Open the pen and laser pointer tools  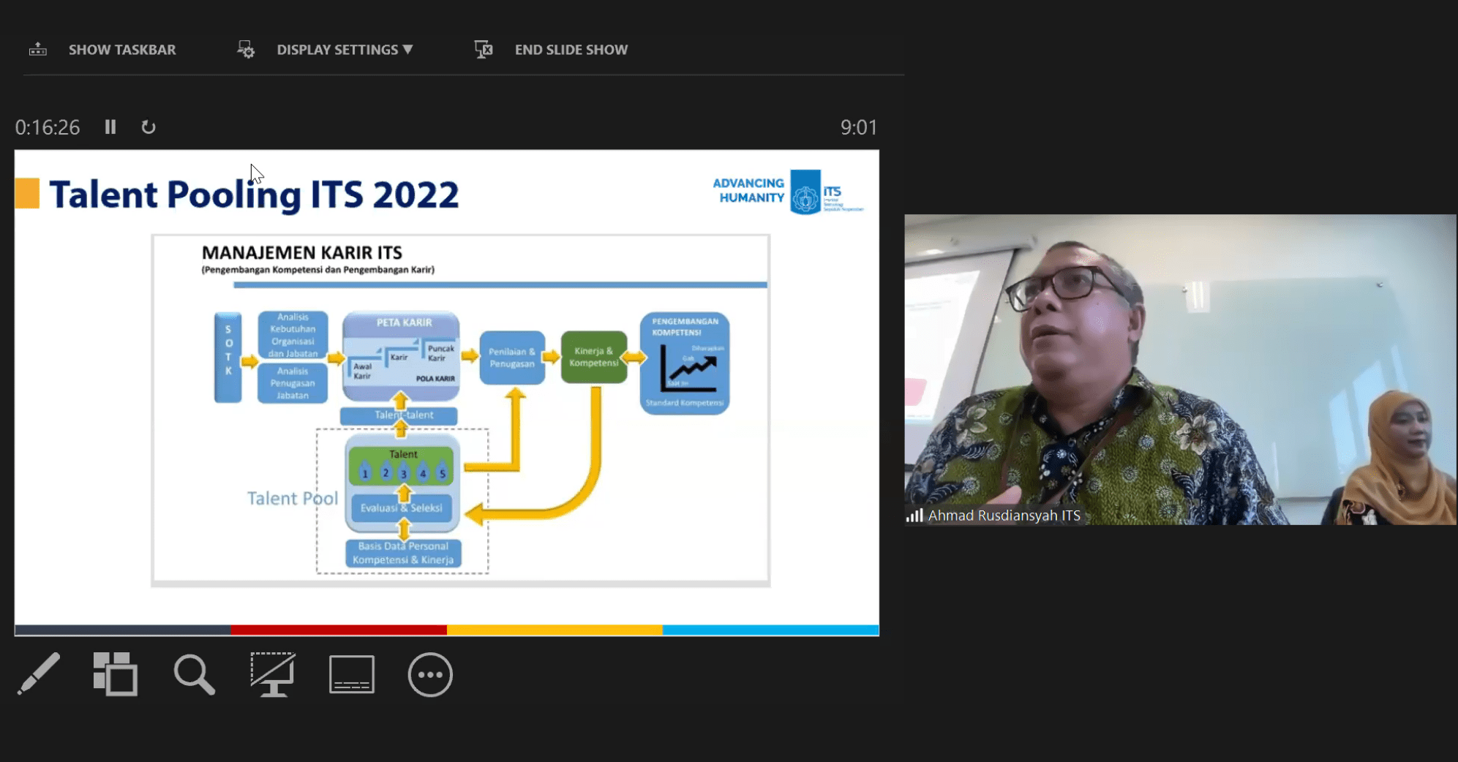tap(39, 674)
